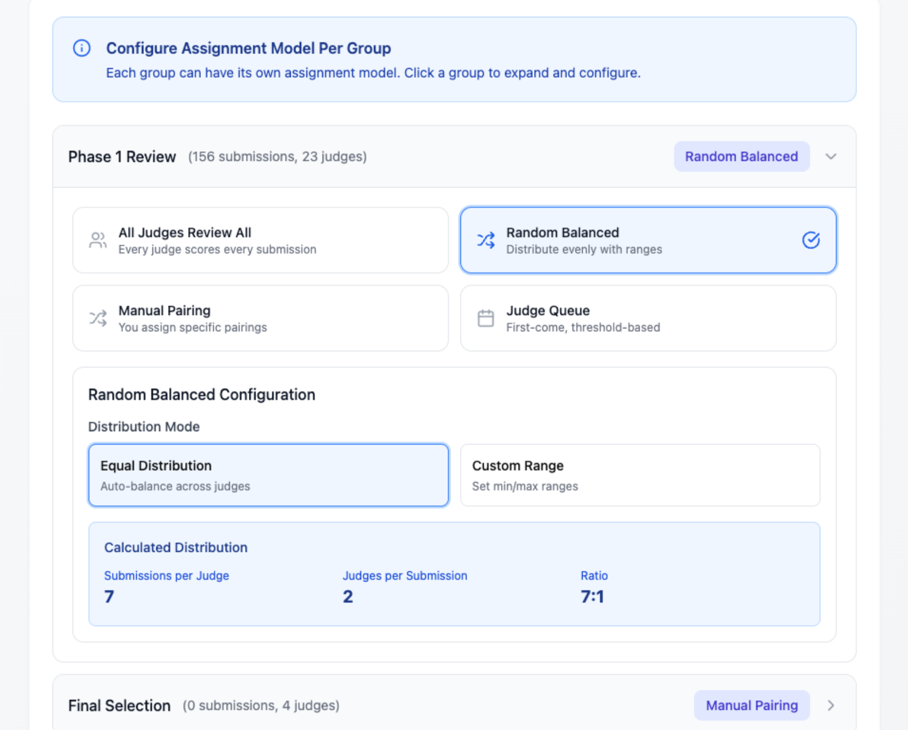Switch to the Phase 1 Review section
Viewport: 908px width, 730px height.
(122, 156)
